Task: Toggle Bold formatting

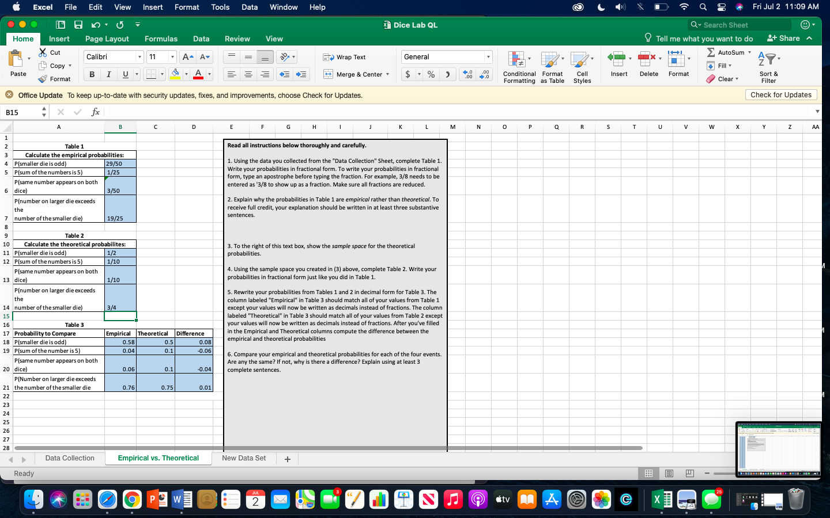Action: 92,74
